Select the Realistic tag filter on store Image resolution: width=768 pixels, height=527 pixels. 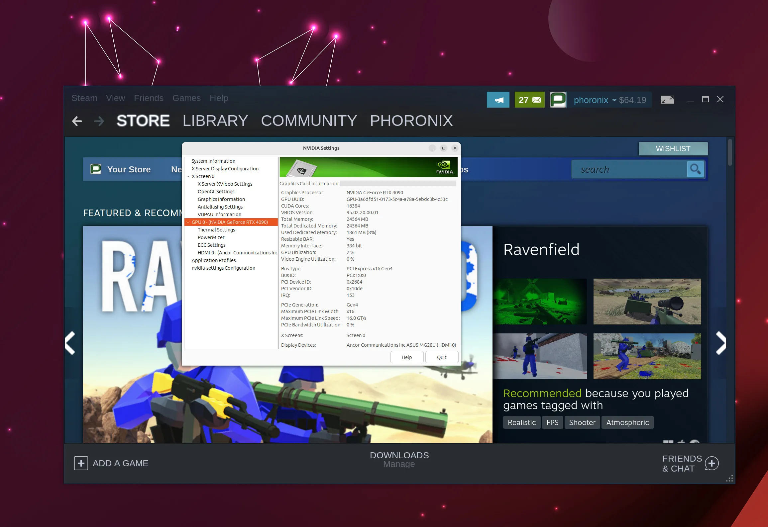pyautogui.click(x=521, y=422)
